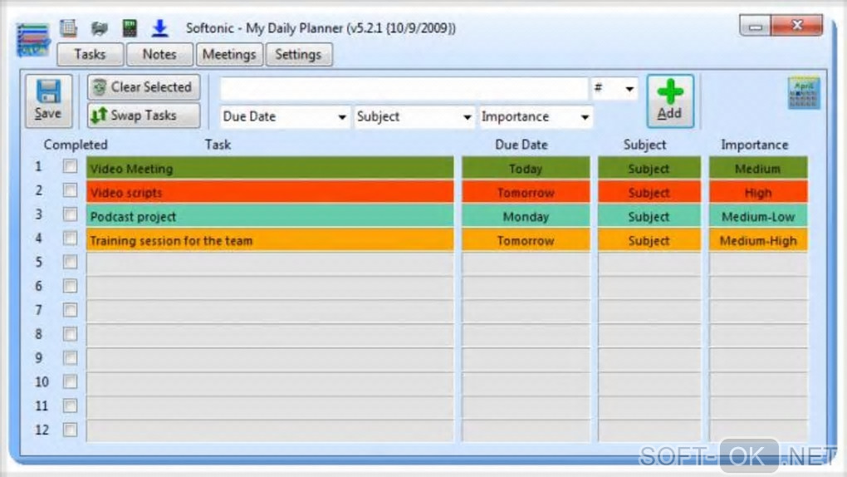Image resolution: width=847 pixels, height=477 pixels.
Task: Select the Training session for the team task
Action: coord(270,240)
